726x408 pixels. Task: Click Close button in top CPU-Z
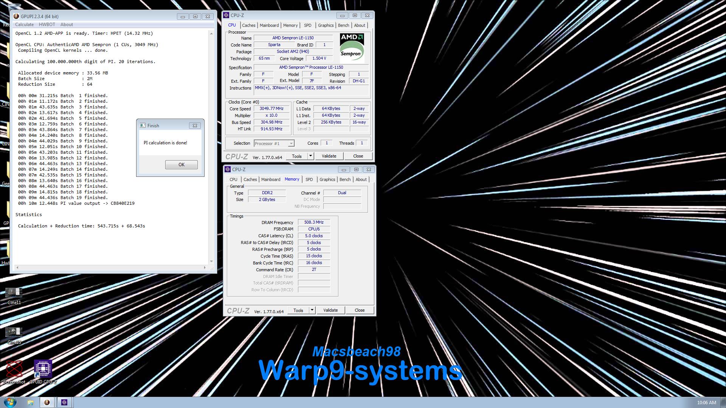coord(358,156)
